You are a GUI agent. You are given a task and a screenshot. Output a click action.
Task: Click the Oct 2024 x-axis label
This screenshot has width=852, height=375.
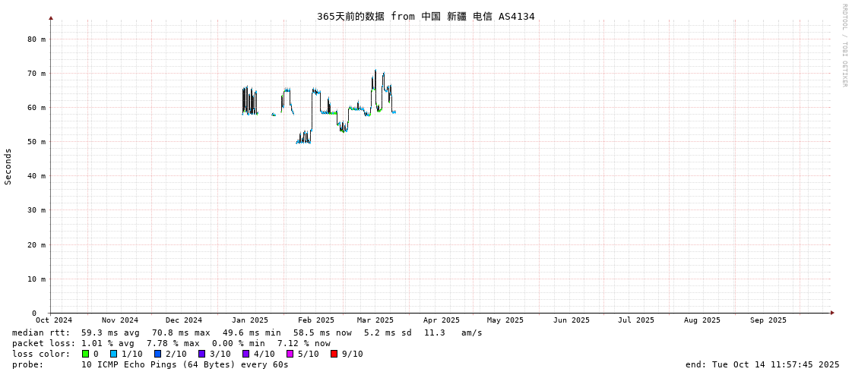click(54, 320)
